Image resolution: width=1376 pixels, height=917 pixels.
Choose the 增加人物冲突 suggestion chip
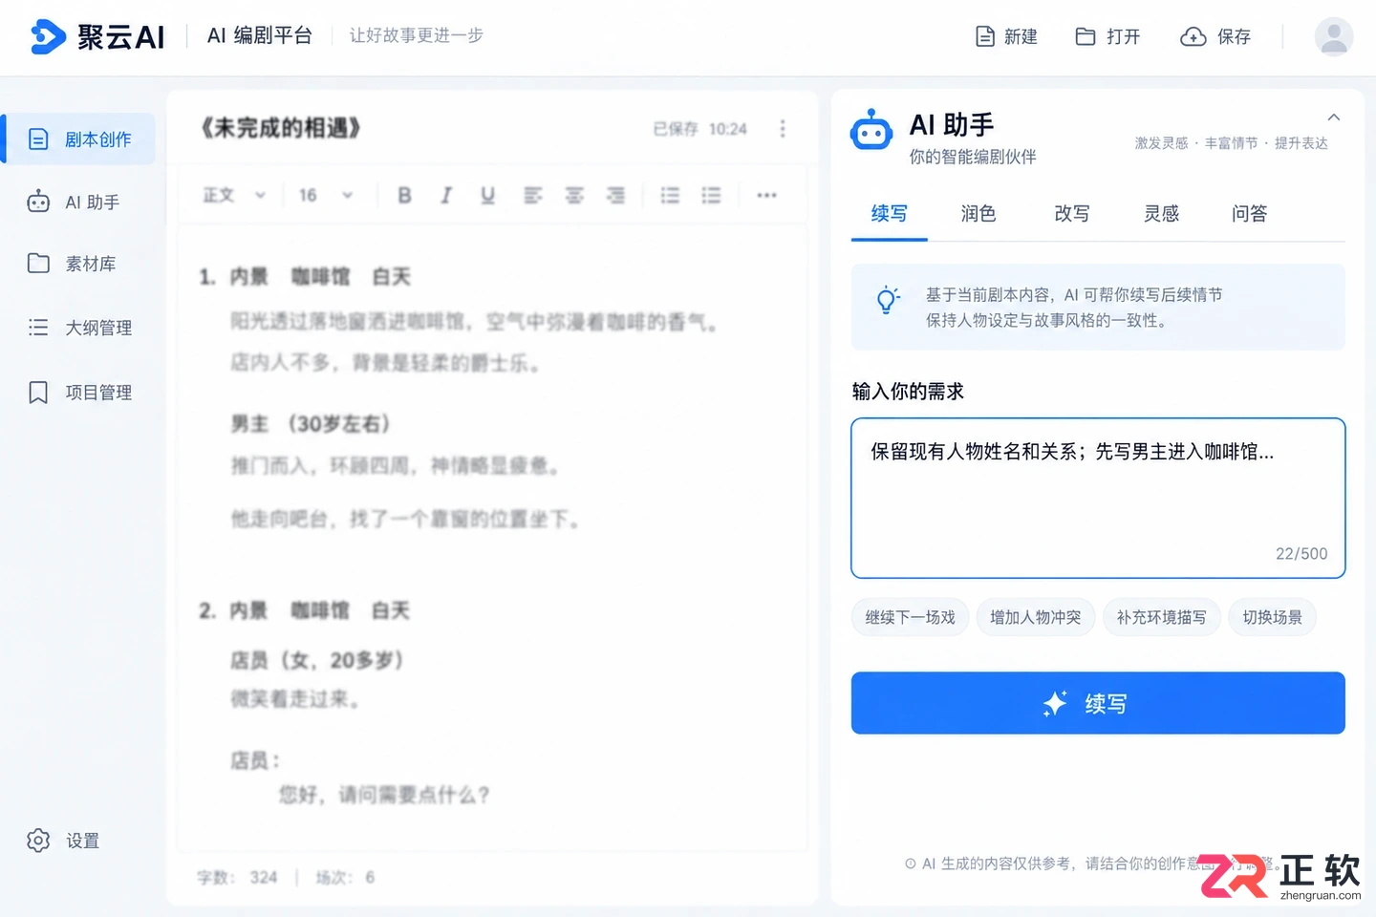pos(1036,617)
